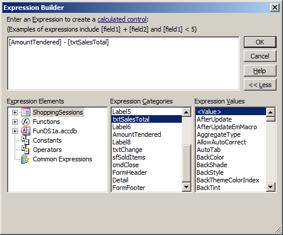Select Label5 in Expression Categories
Image resolution: width=283 pixels, height=235 pixels.
click(147, 112)
